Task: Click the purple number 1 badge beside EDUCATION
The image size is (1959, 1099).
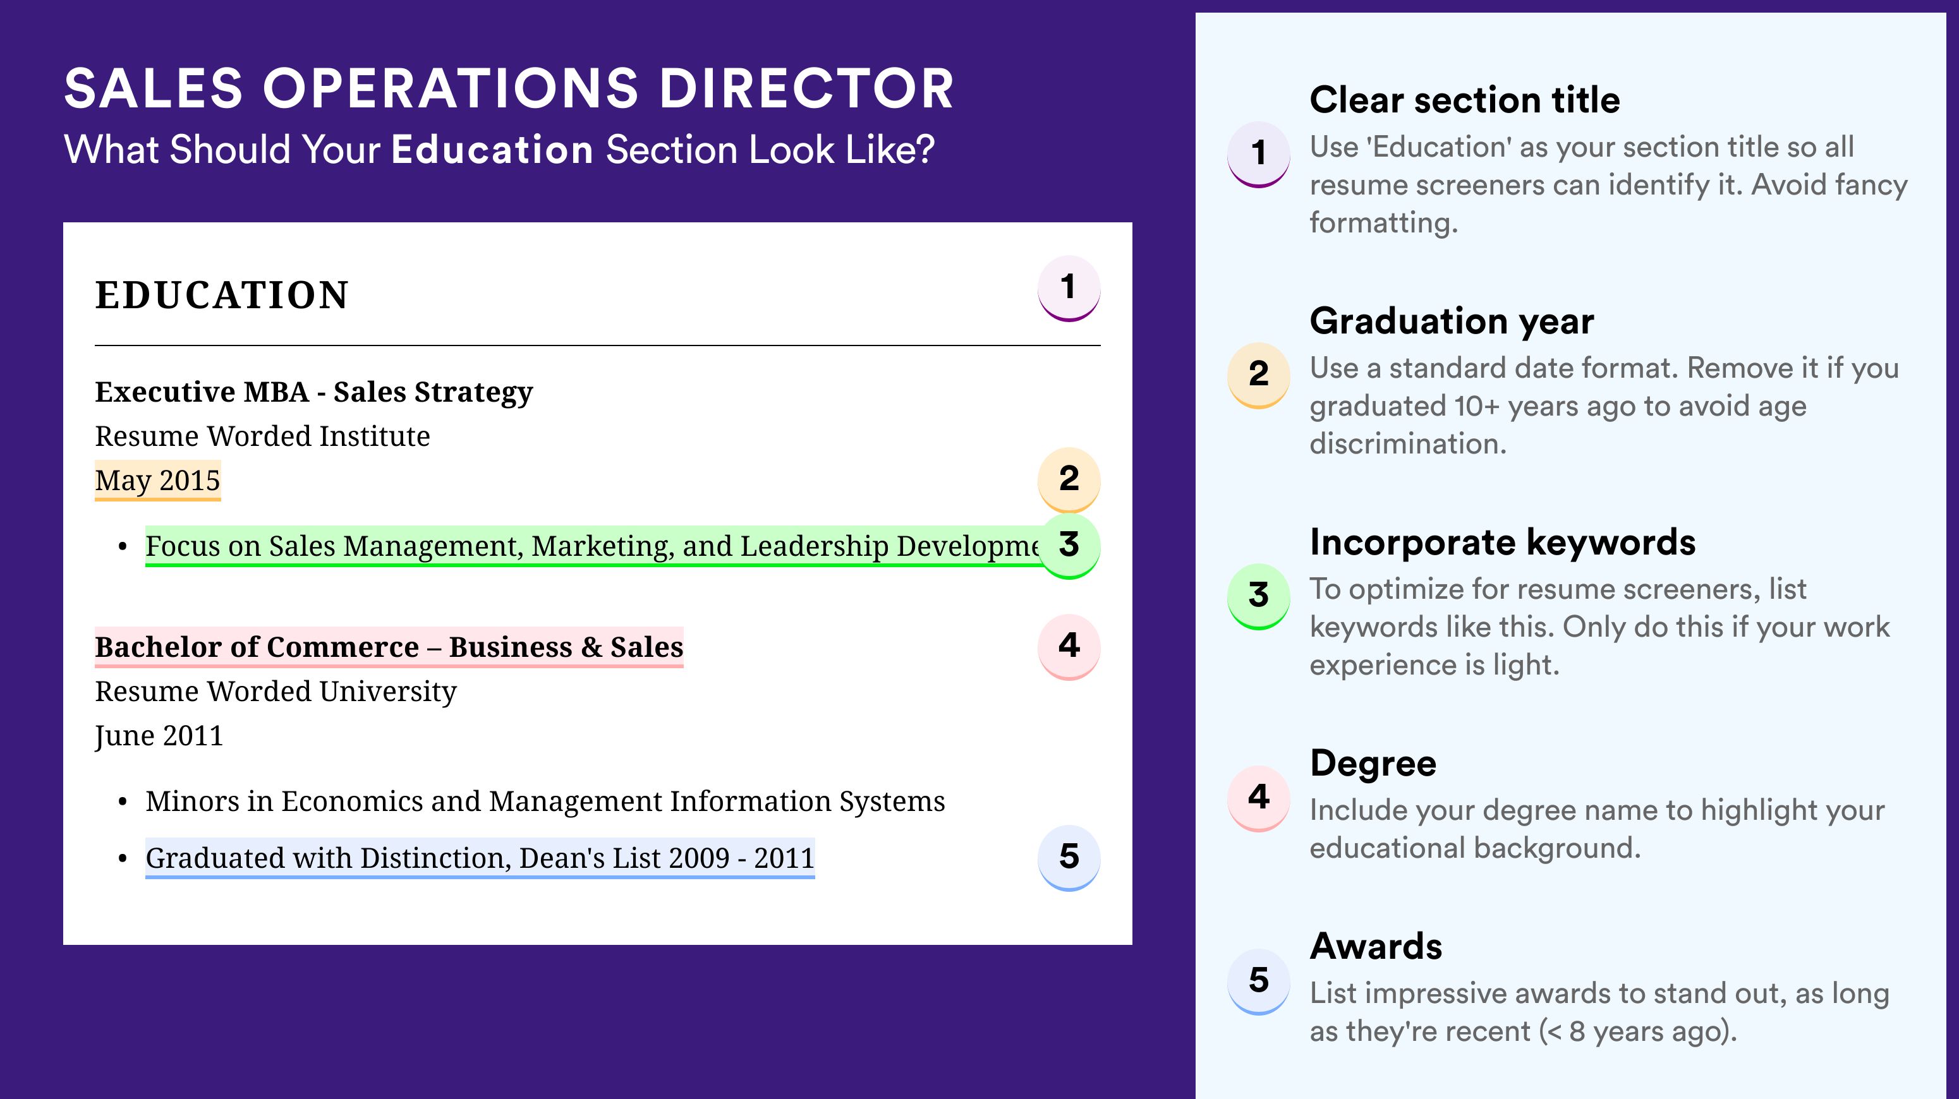Action: point(1069,288)
